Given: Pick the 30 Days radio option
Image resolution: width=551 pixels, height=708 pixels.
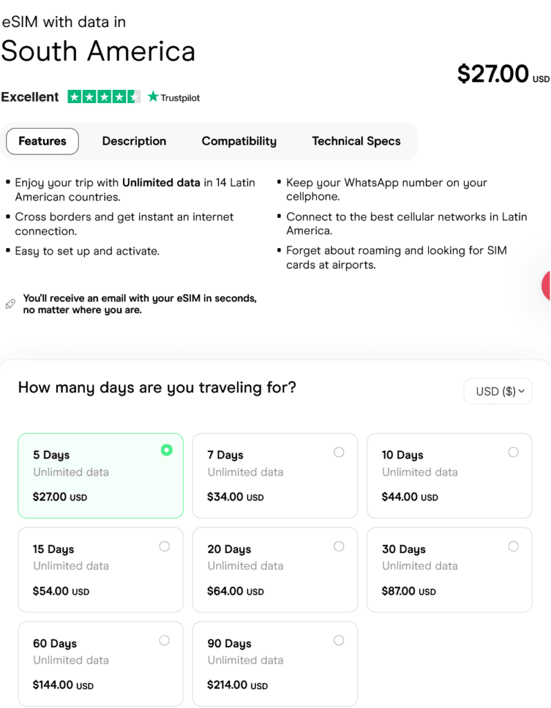Looking at the screenshot, I should [x=513, y=546].
